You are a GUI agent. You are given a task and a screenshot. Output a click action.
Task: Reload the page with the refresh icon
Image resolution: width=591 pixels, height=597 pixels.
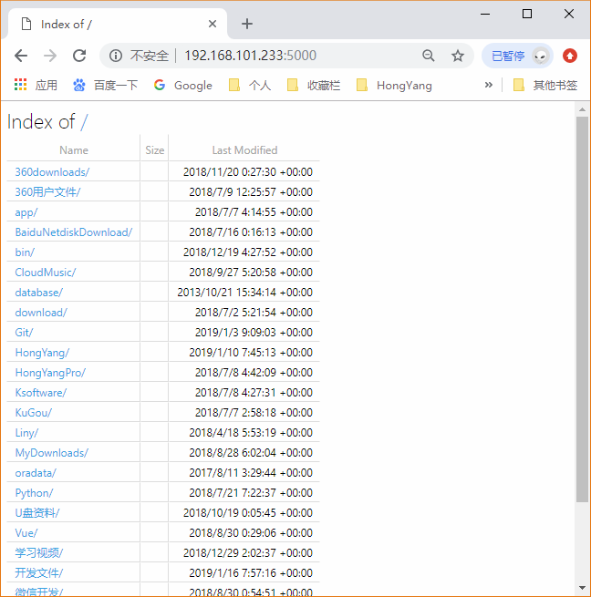(x=79, y=56)
